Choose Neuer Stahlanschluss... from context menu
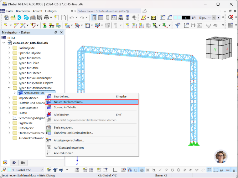Image resolution: width=238 pixels, height=178 pixels. coord(92,102)
